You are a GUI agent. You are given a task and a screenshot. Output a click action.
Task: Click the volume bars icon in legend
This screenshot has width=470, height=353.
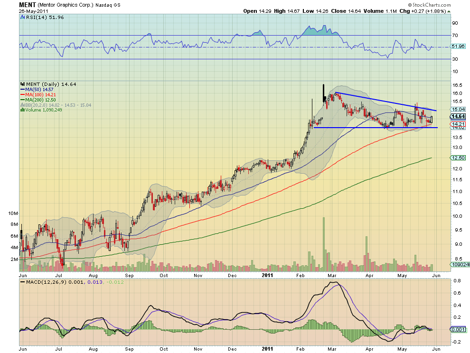[22, 110]
